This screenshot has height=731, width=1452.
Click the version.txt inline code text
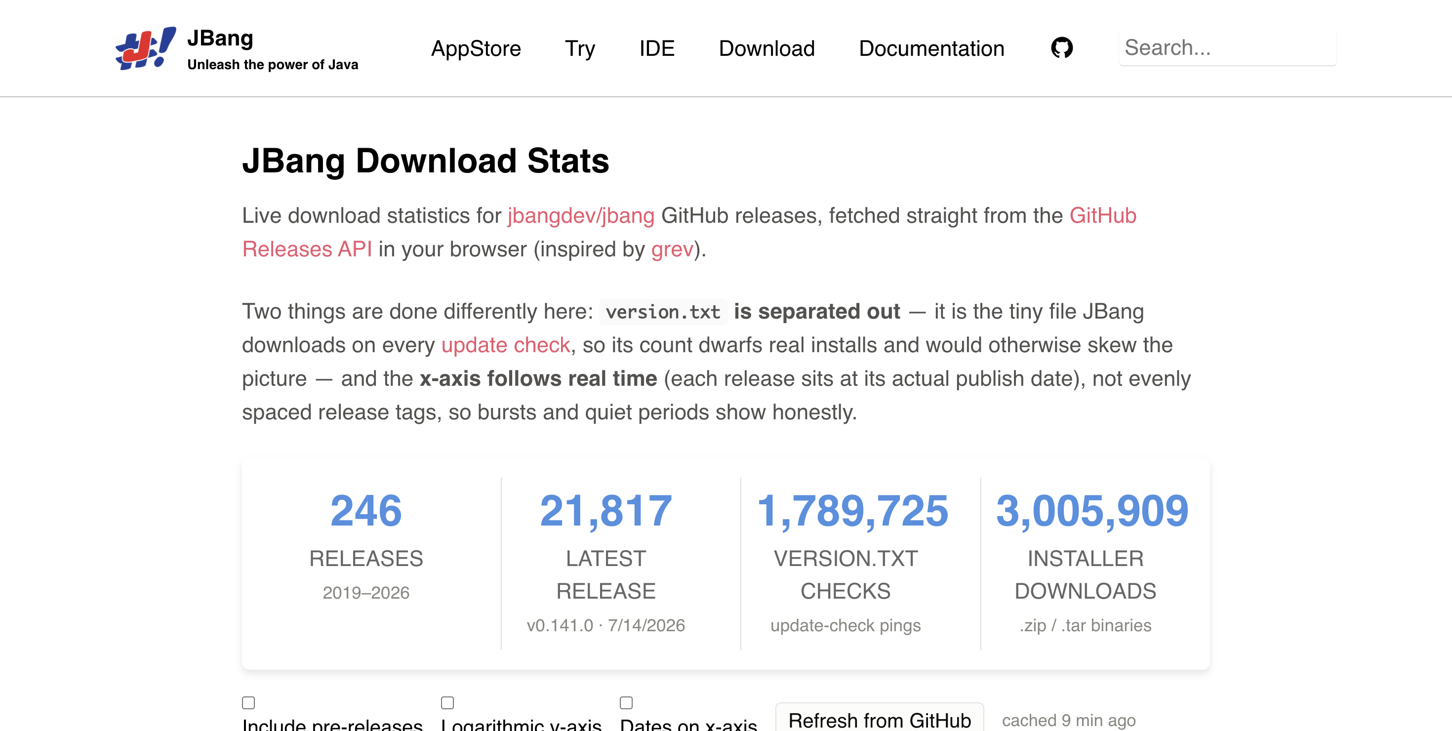click(663, 312)
